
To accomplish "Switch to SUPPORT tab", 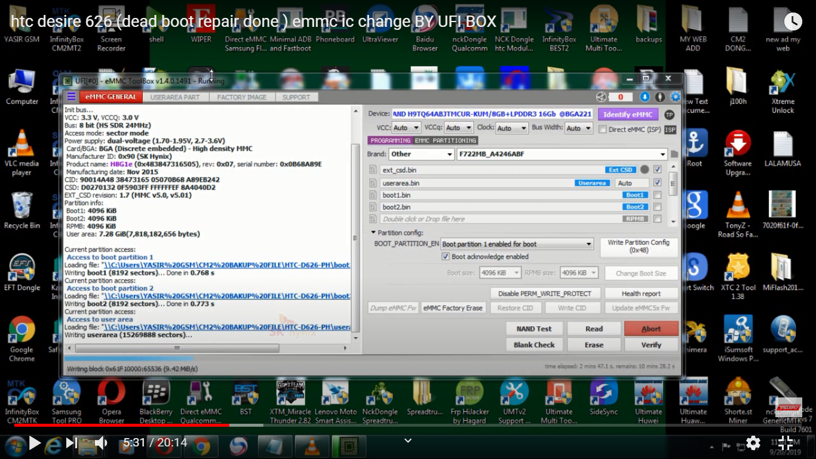I will [296, 97].
